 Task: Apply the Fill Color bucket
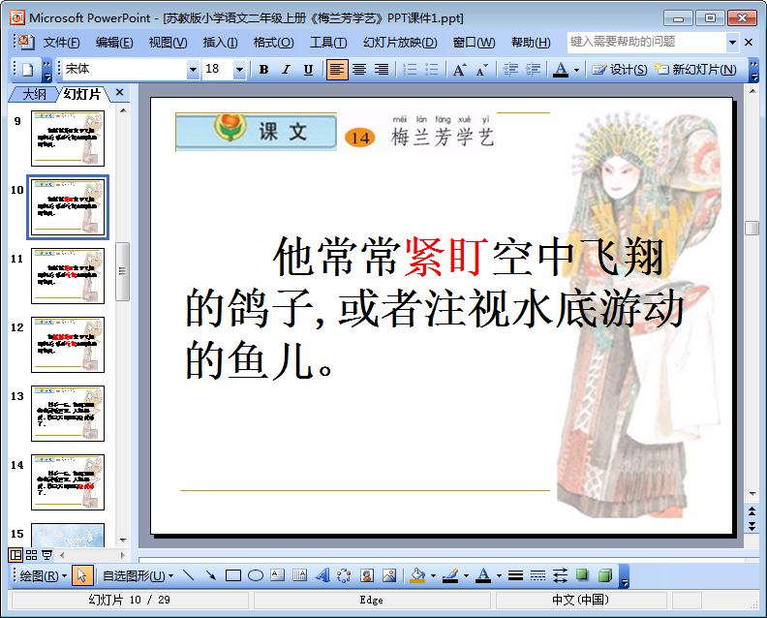(417, 575)
